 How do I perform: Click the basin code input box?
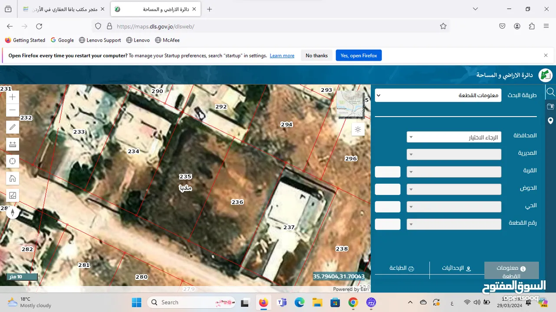388,189
